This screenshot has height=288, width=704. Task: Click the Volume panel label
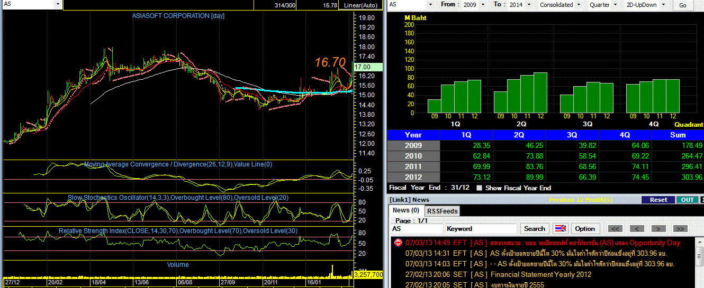(x=178, y=264)
